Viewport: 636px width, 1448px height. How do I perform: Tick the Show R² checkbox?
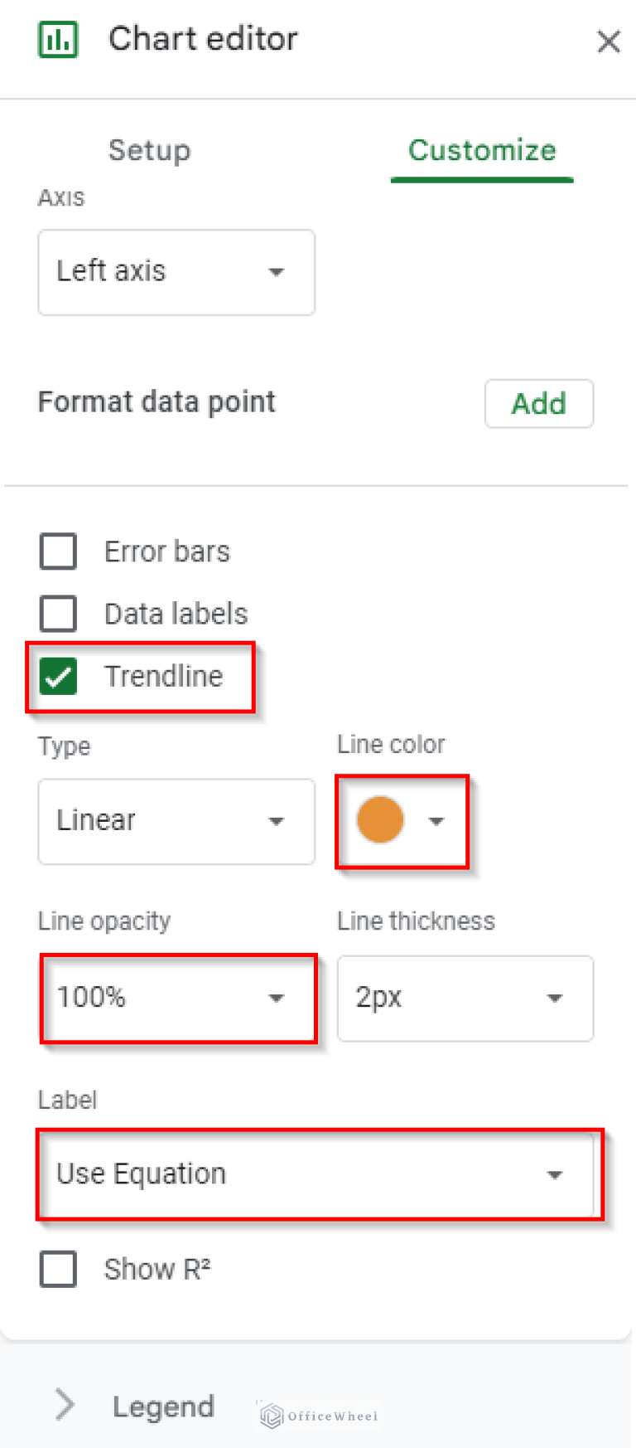tap(58, 1269)
